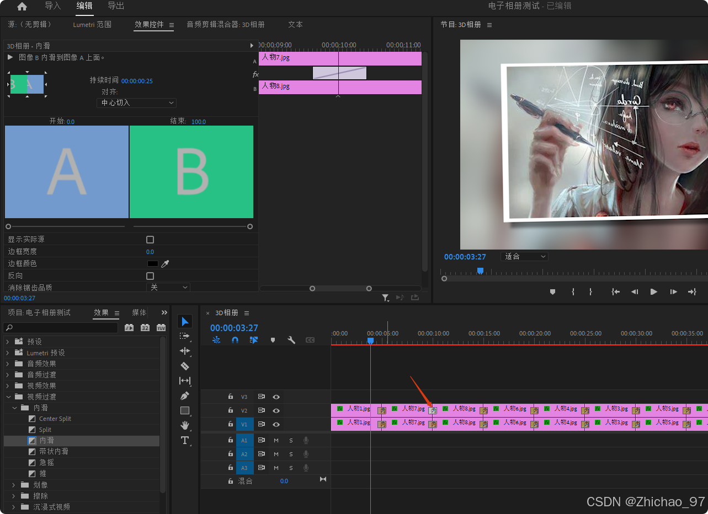Step back one frame in Program monitor
The height and width of the screenshot is (514, 708).
tap(635, 292)
